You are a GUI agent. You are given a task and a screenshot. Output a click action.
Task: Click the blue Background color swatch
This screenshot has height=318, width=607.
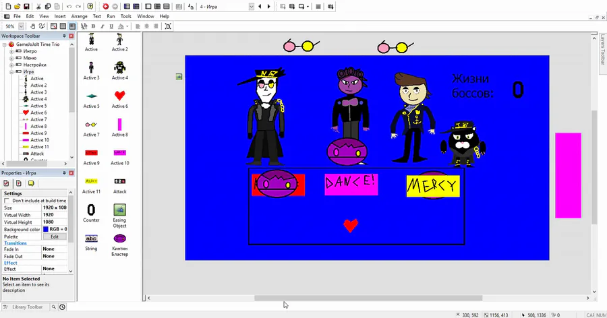click(x=46, y=230)
